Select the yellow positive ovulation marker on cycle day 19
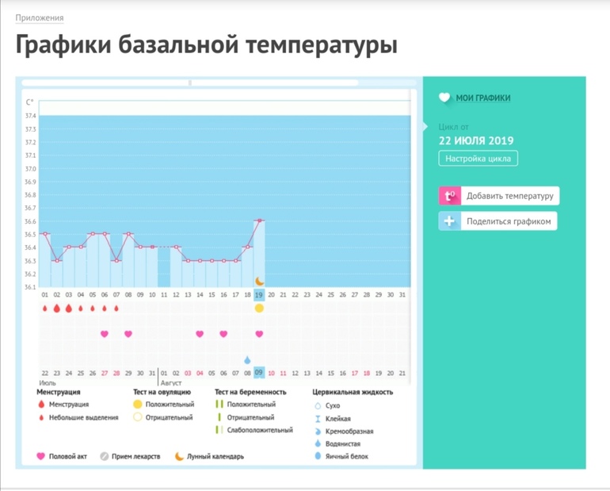 coord(259,308)
